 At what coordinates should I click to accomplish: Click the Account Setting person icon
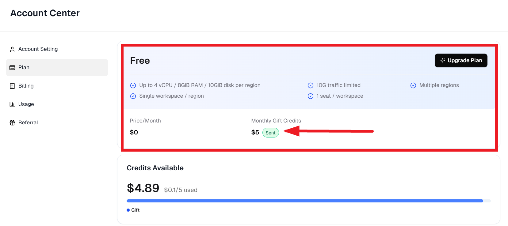coord(12,49)
